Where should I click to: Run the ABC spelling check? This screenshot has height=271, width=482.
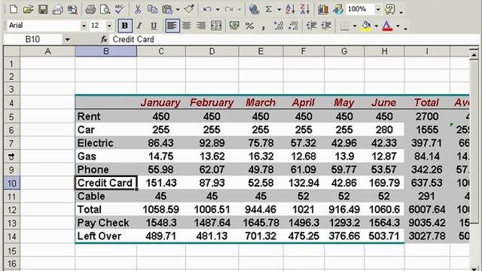(119, 9)
